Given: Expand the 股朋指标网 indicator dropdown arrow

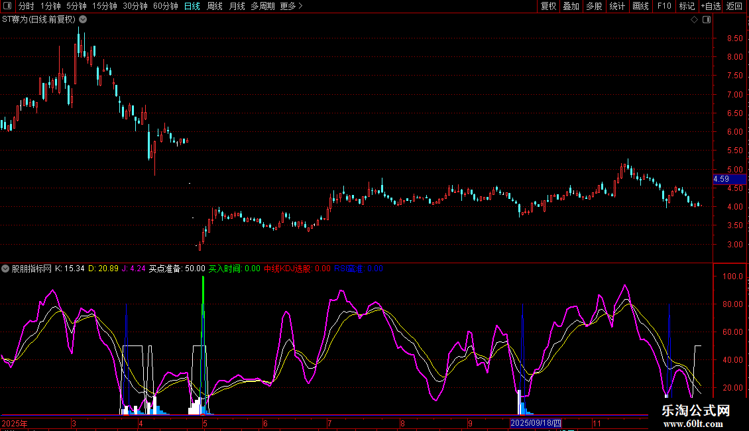Looking at the screenshot, I should click(6, 269).
